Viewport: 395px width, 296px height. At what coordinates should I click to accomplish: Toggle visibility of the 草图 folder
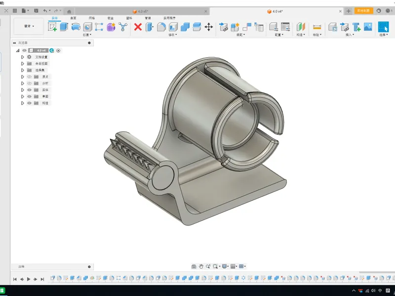[29, 96]
